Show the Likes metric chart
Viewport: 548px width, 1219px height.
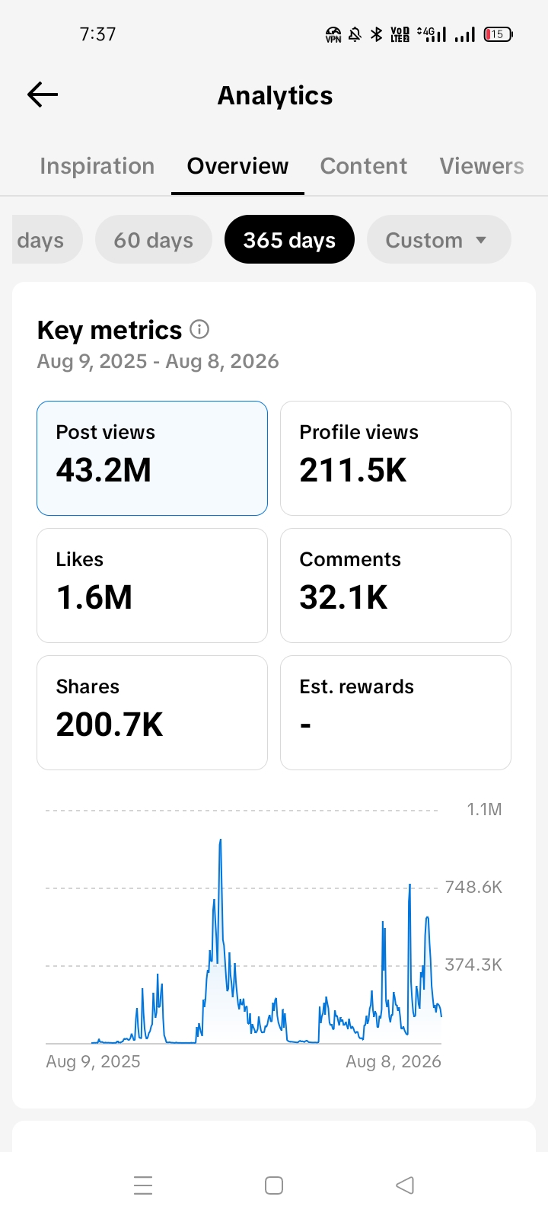point(152,586)
